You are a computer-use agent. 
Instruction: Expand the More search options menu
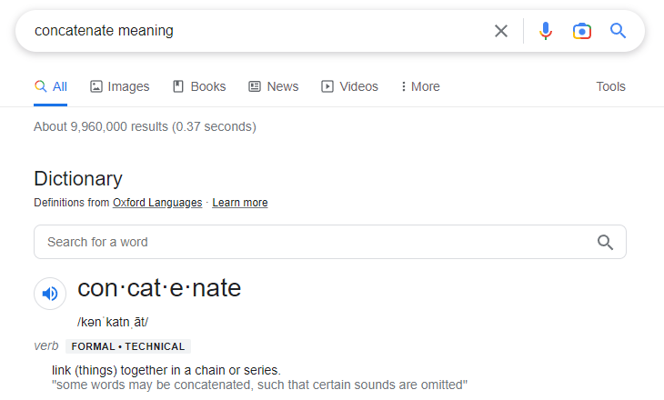pyautogui.click(x=420, y=86)
